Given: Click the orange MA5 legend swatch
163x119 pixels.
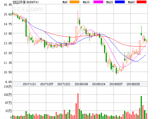Looking at the screenshot, I should [74, 2].
